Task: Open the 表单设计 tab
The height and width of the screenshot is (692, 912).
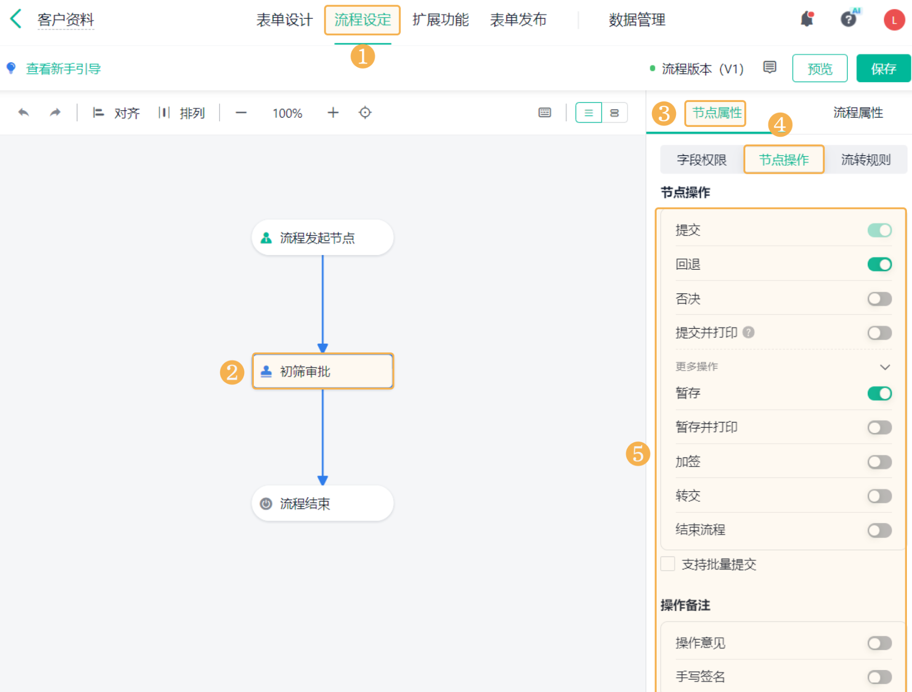Action: pos(284,20)
